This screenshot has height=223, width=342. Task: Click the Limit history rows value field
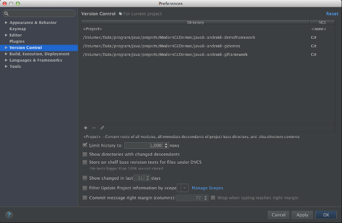click(x=144, y=145)
